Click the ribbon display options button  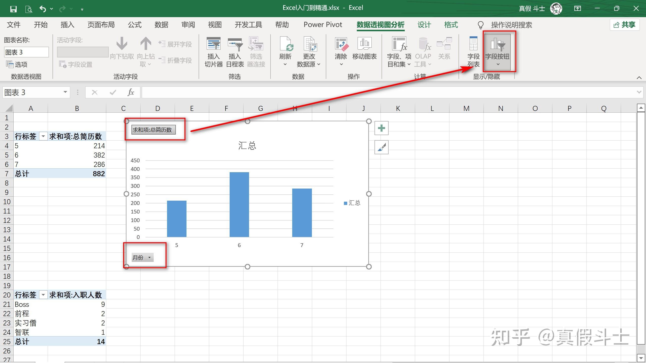pos(577,9)
